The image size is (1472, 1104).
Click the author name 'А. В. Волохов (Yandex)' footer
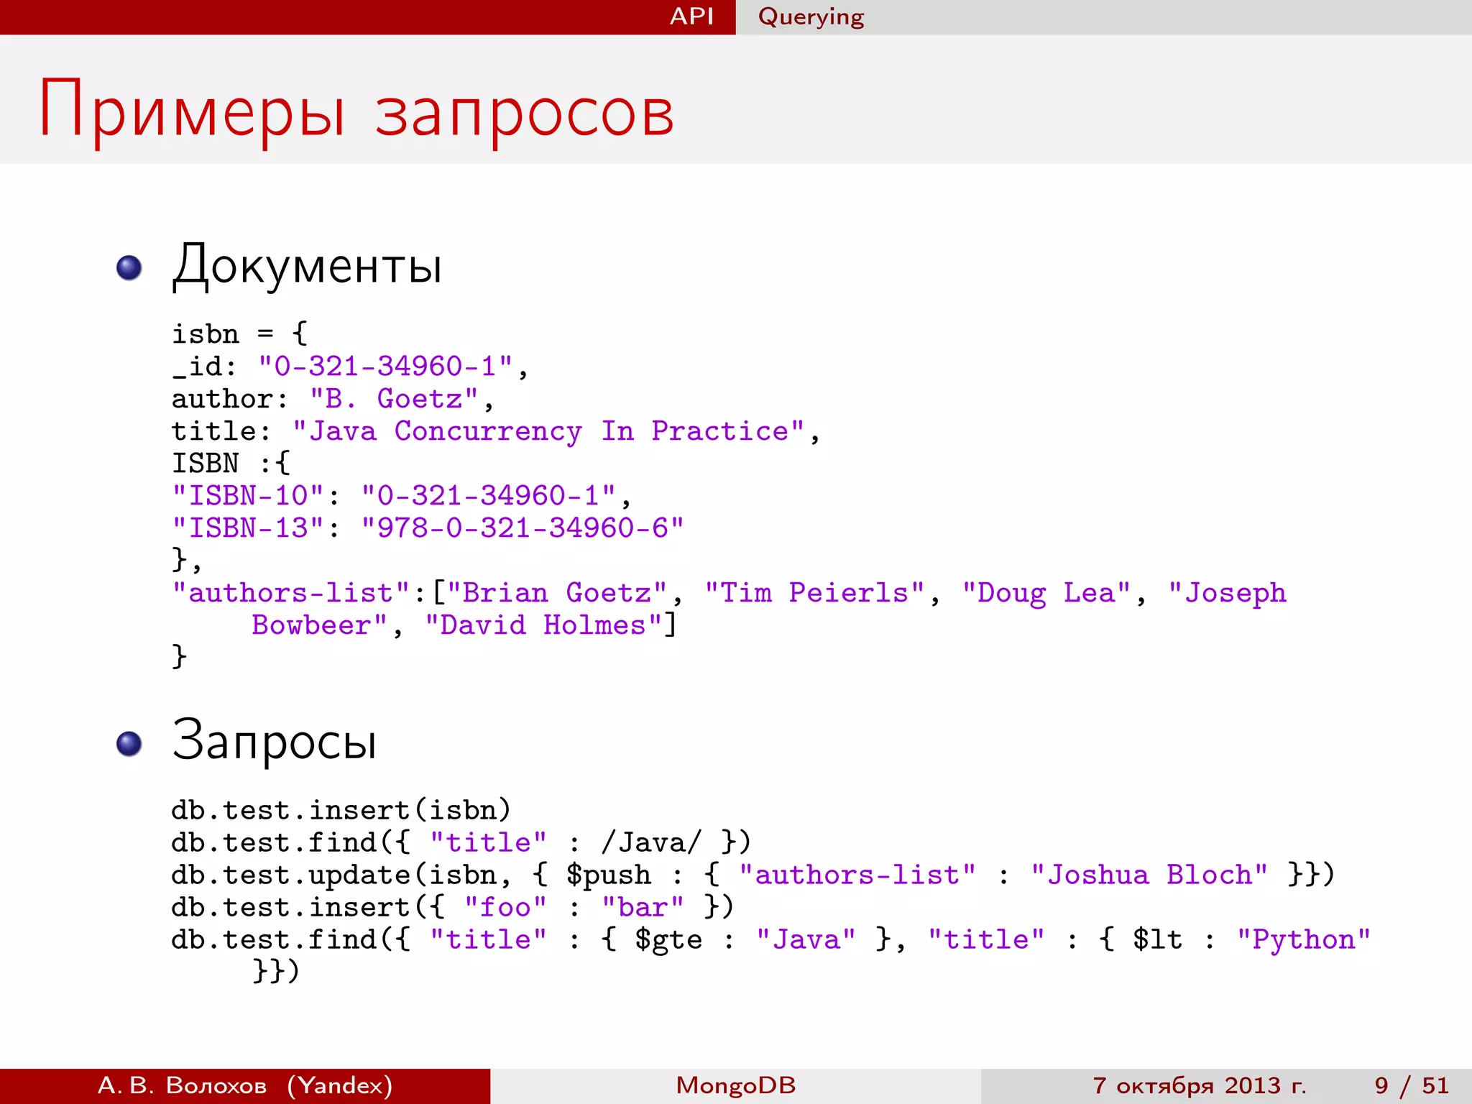pos(245,1085)
